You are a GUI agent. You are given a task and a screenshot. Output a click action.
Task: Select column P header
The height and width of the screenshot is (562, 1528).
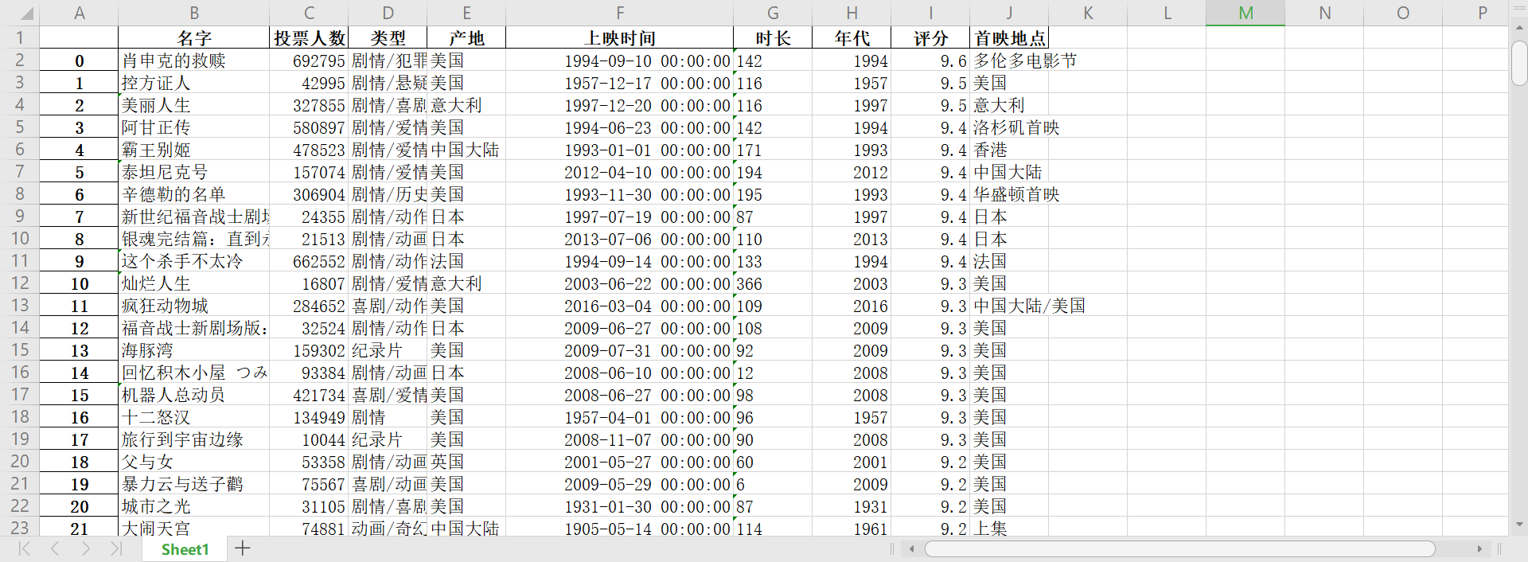click(1482, 13)
